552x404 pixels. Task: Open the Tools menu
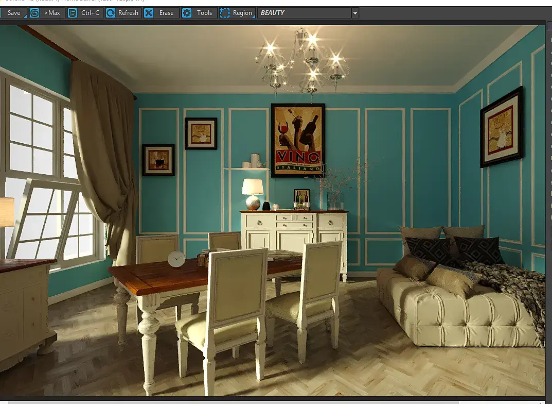pyautogui.click(x=199, y=13)
